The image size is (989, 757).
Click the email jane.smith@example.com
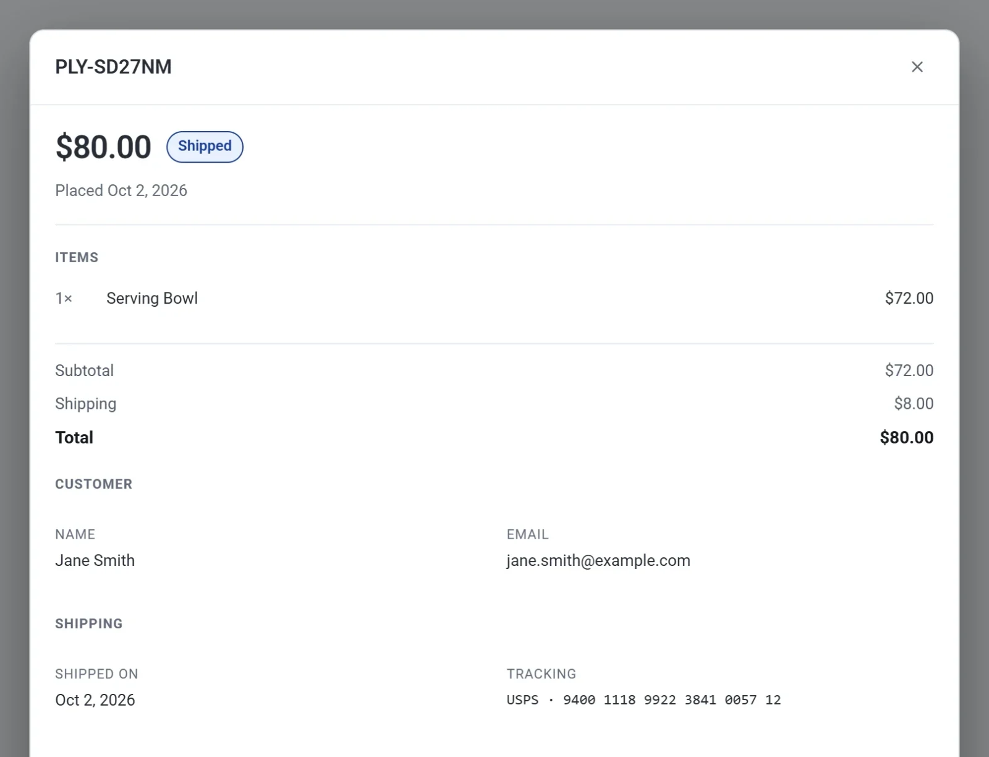coord(598,560)
